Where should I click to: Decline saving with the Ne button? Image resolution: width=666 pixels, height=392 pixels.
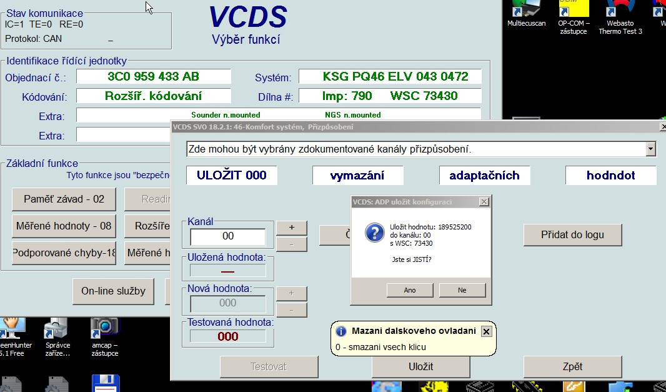click(x=462, y=290)
